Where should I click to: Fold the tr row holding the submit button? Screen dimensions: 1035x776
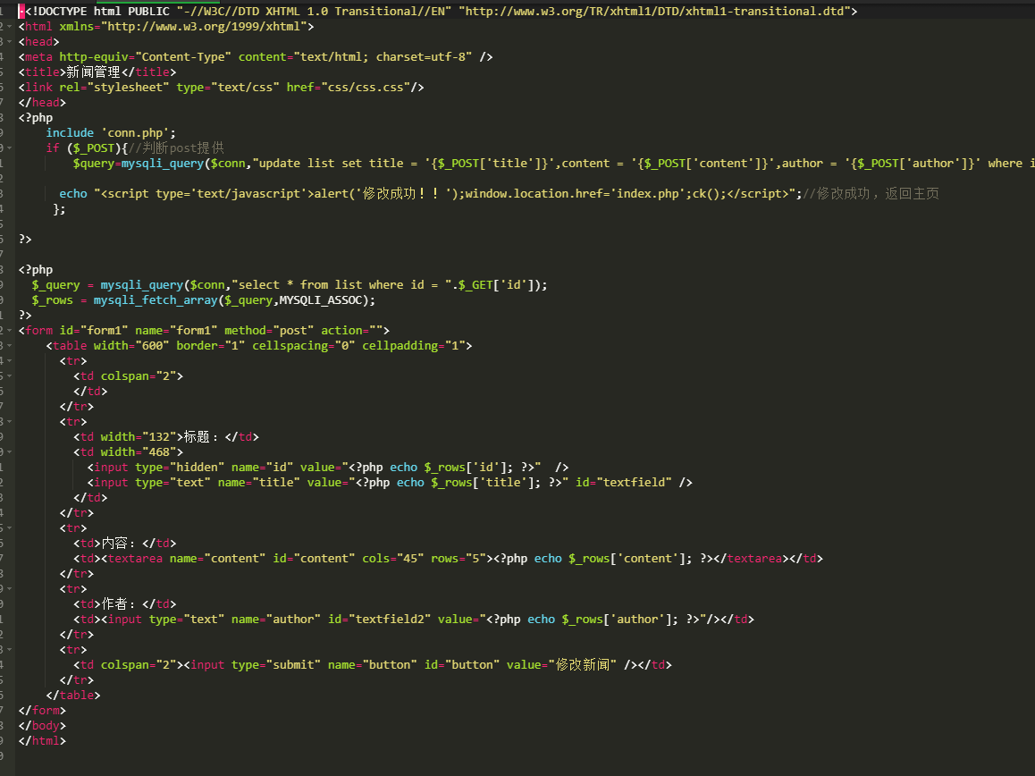9,650
